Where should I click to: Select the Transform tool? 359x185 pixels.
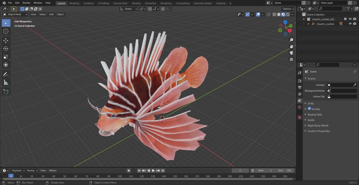6,65
